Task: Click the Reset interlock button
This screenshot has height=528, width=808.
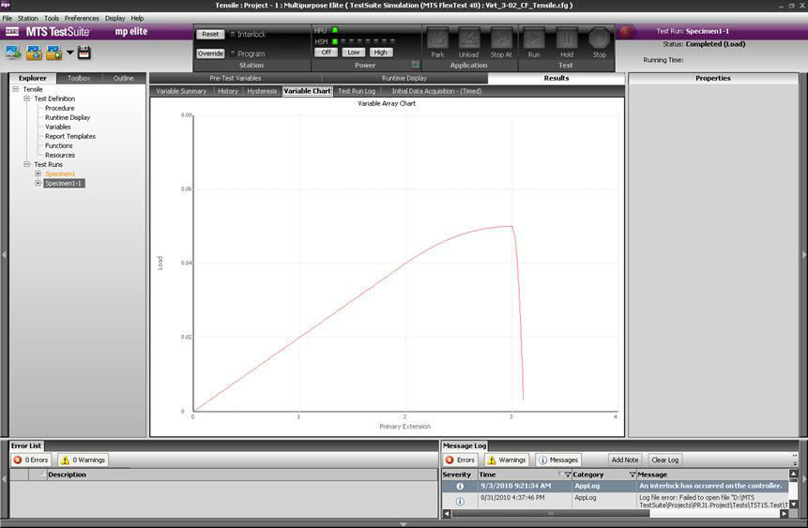Action: coord(210,34)
